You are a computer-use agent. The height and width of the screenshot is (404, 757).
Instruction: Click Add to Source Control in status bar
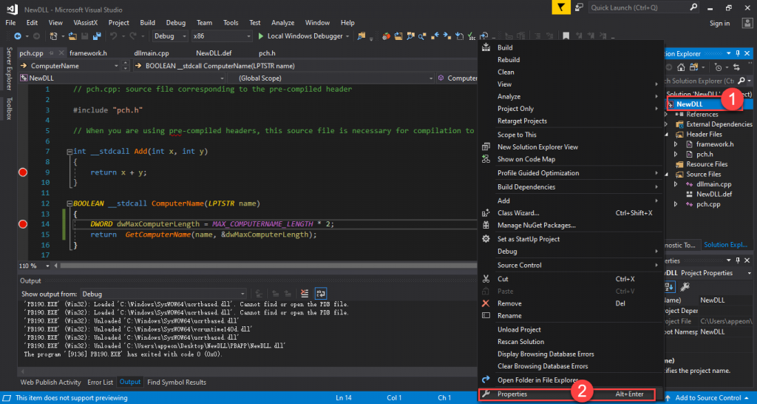coord(707,398)
